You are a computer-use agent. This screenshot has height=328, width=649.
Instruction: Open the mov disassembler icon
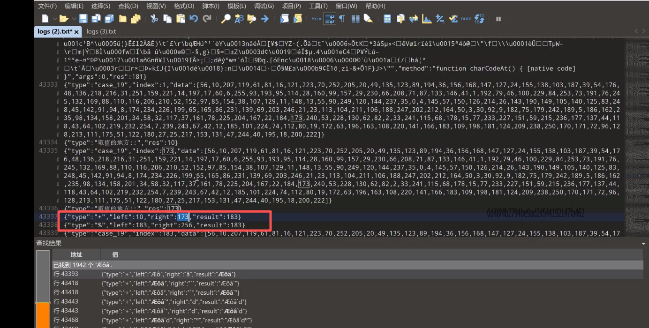pos(466,19)
